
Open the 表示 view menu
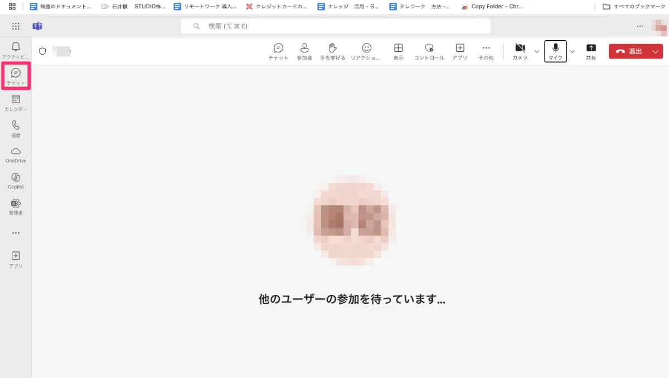pyautogui.click(x=398, y=51)
